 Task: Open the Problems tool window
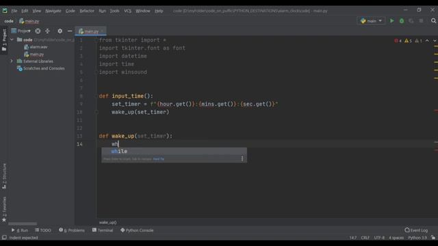pyautogui.click(x=71, y=230)
